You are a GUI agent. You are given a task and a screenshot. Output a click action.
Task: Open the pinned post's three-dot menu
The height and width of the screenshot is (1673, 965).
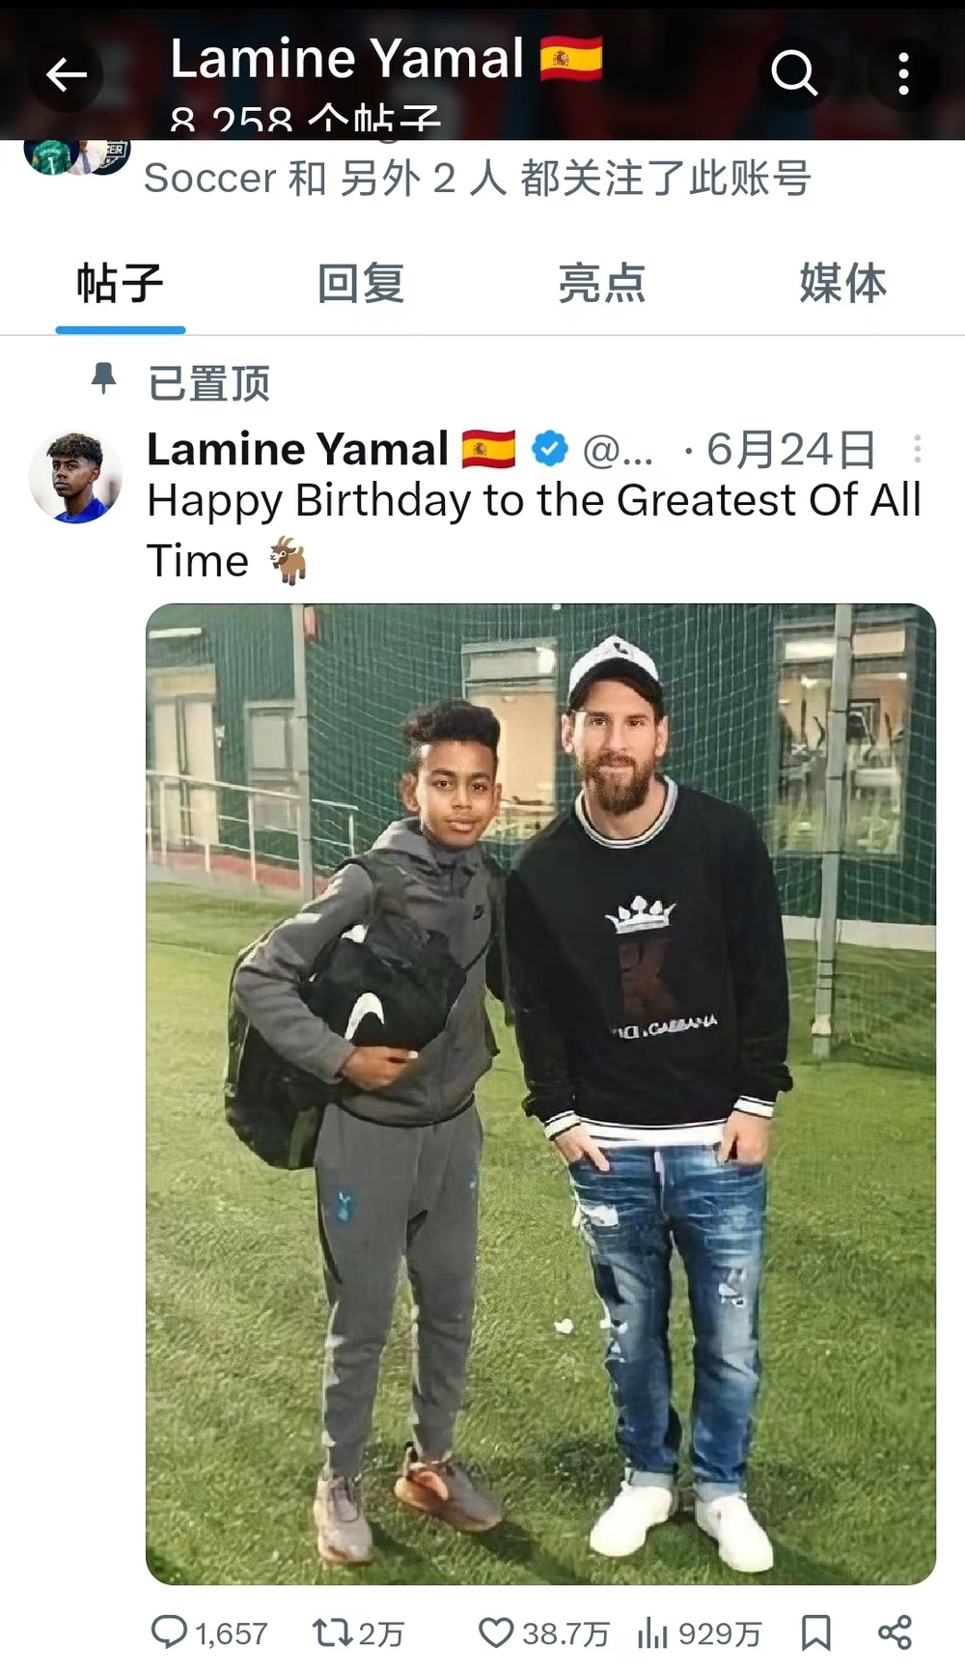click(x=917, y=449)
